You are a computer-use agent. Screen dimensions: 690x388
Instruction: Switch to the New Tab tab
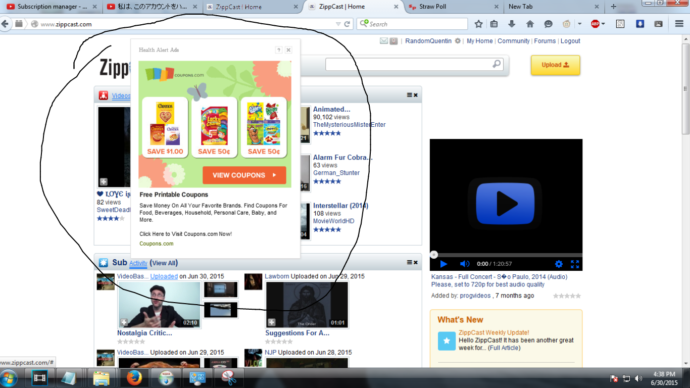tap(554, 7)
